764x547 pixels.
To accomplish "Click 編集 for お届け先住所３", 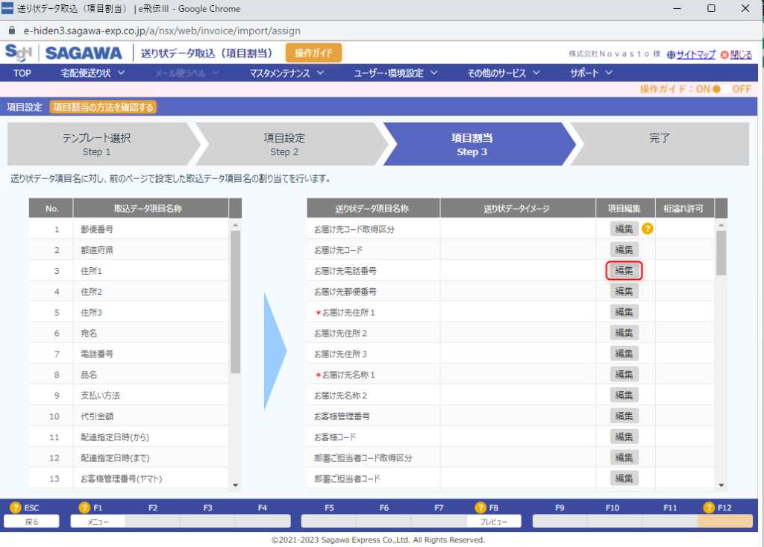I will coord(624,354).
